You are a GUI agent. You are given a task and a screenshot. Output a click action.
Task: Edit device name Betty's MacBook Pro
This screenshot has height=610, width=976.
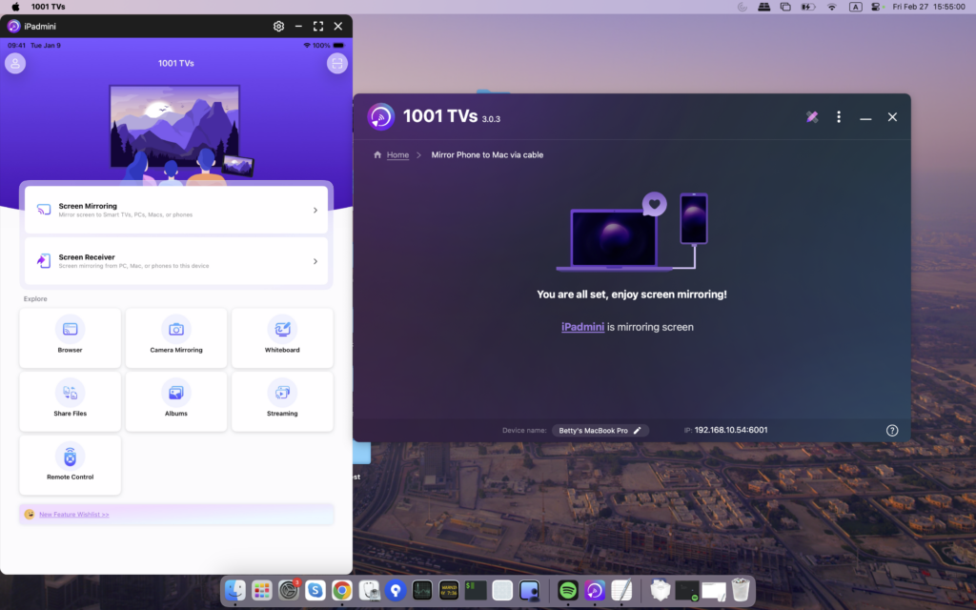(x=638, y=431)
